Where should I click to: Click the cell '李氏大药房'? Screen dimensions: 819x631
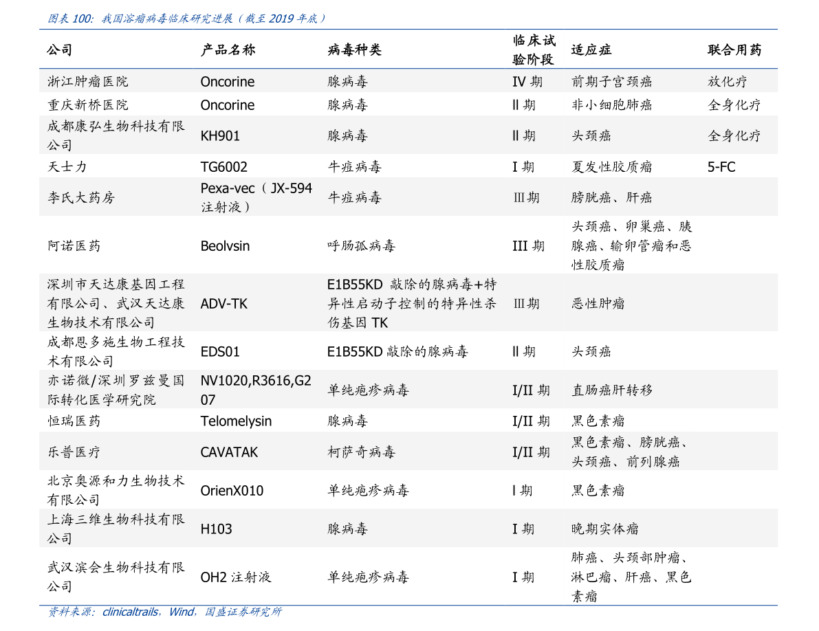pyautogui.click(x=81, y=197)
